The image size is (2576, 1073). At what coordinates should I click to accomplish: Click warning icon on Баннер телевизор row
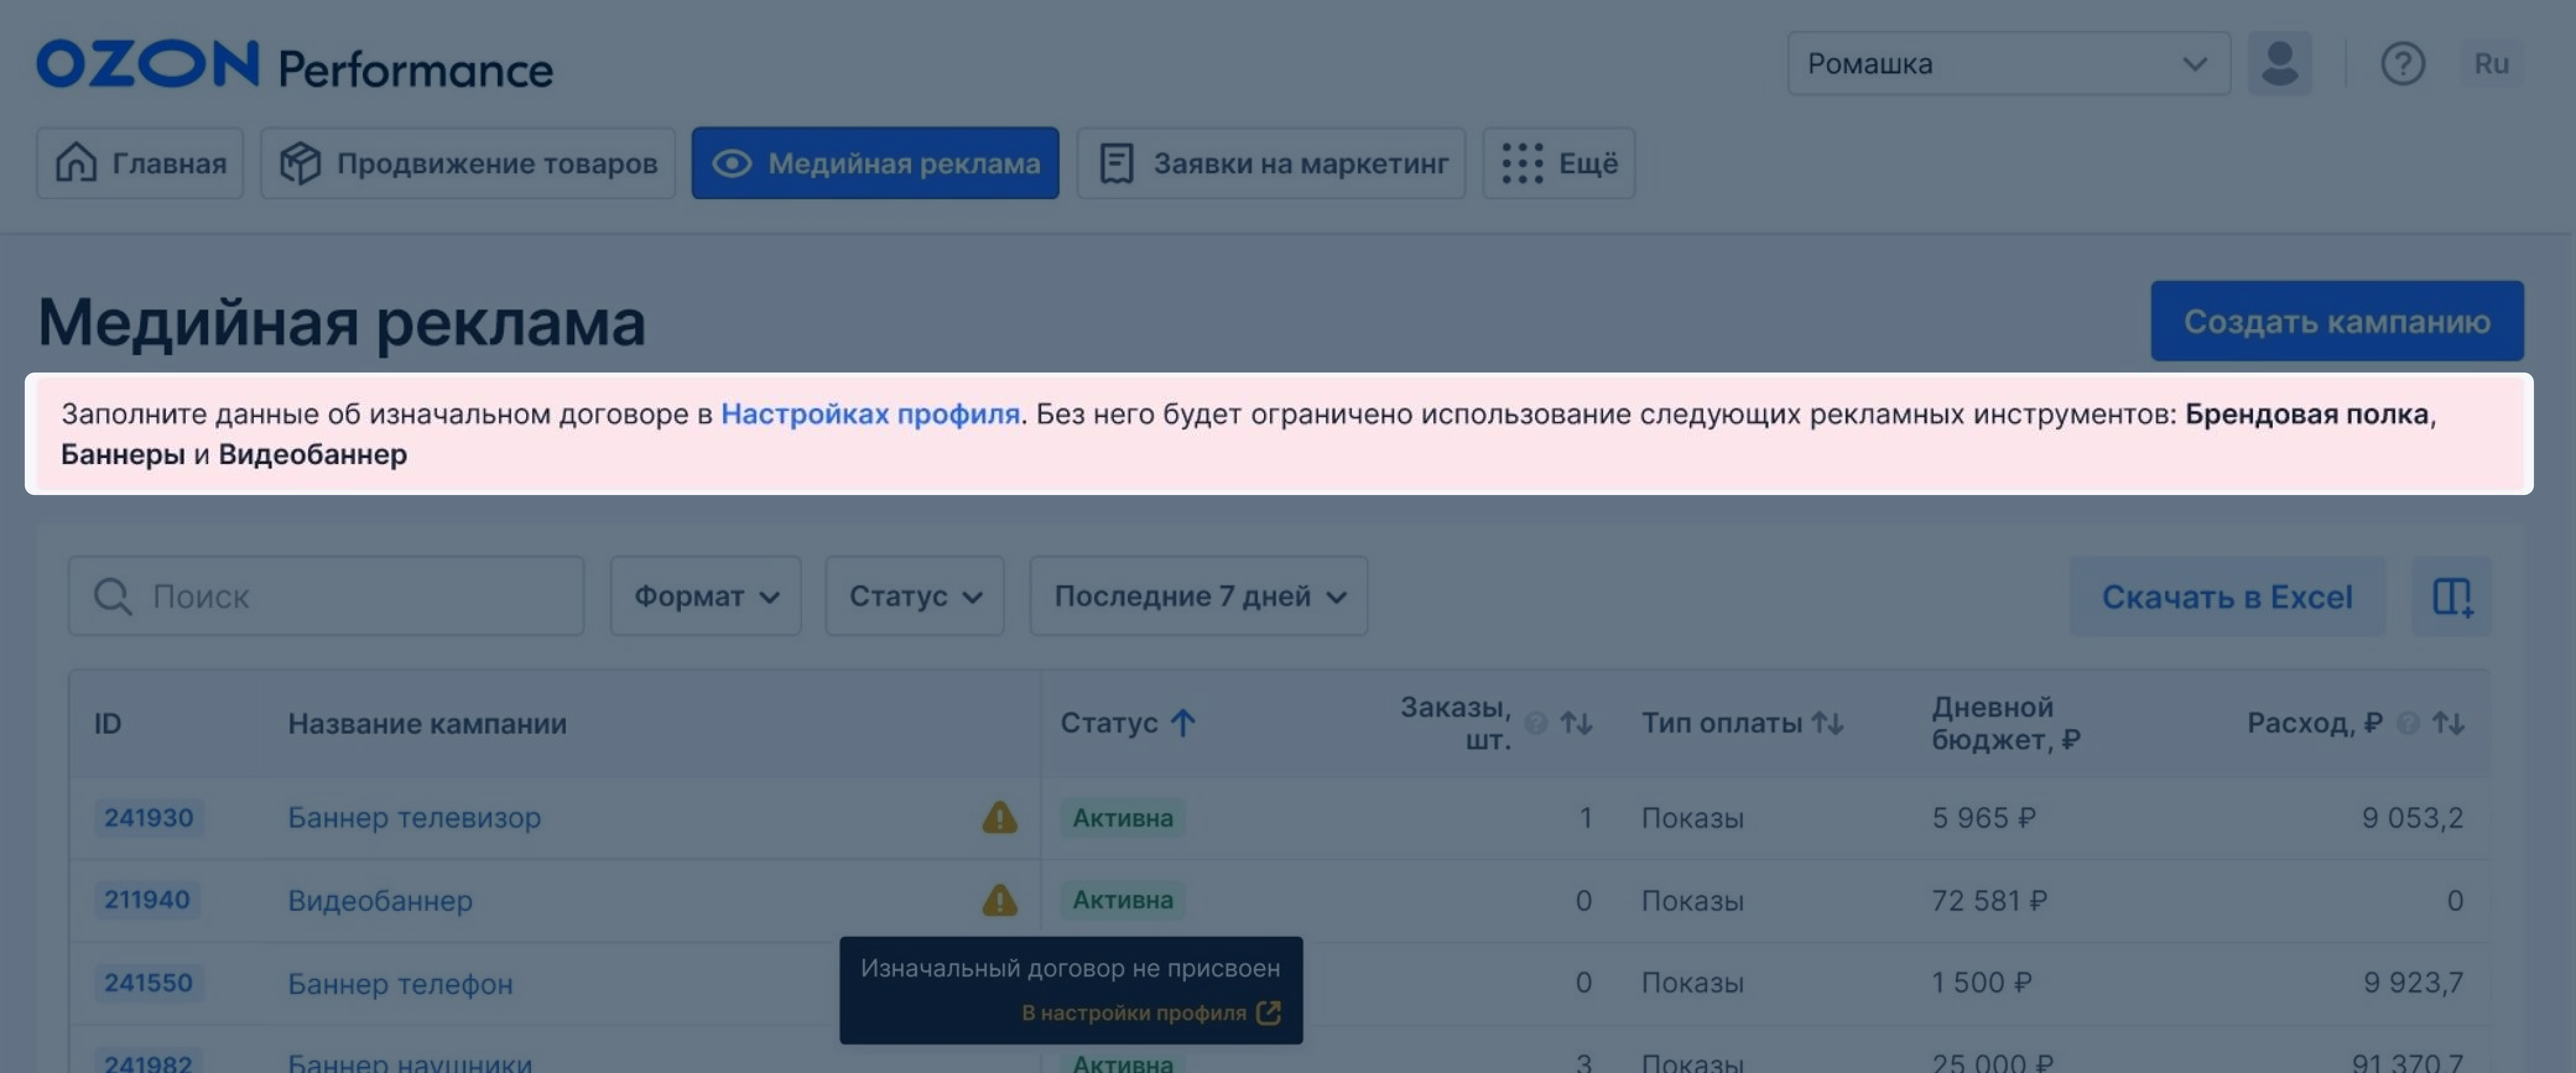[x=1000, y=818]
